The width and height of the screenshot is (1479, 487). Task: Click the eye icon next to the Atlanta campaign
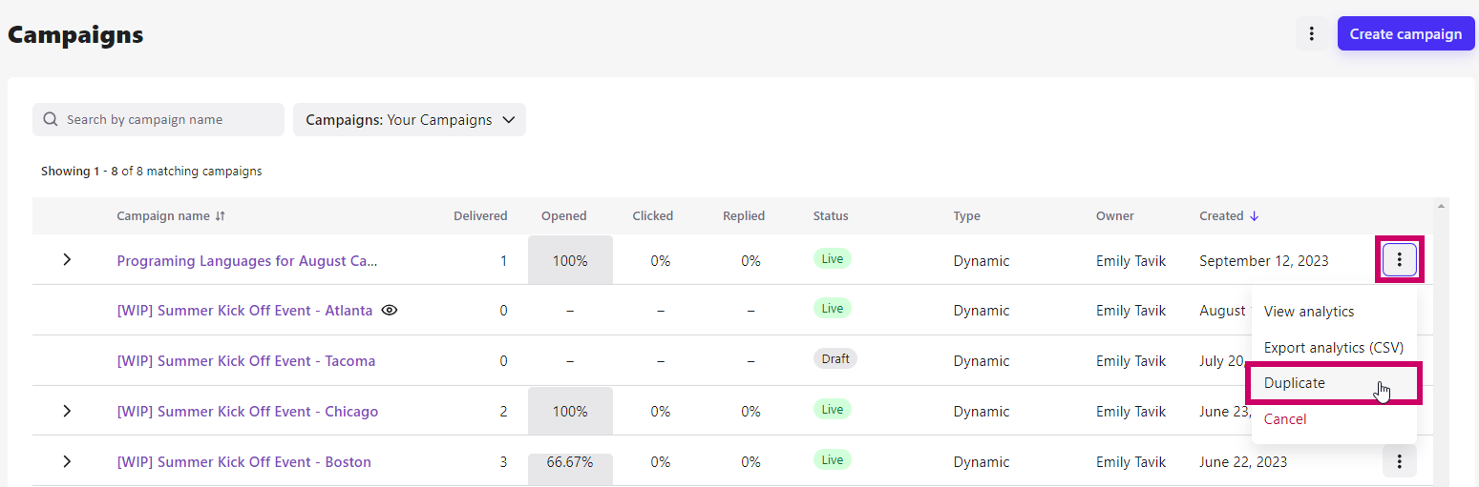[x=389, y=311]
